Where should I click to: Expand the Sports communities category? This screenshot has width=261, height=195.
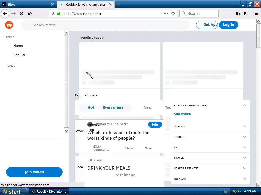[x=210, y=137]
